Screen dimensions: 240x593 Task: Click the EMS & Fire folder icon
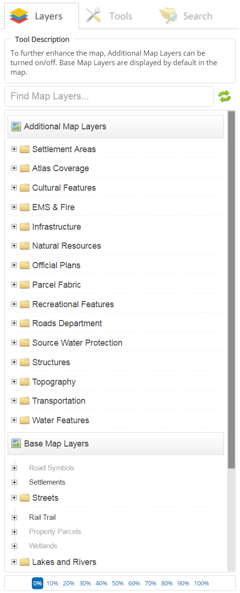coord(25,207)
